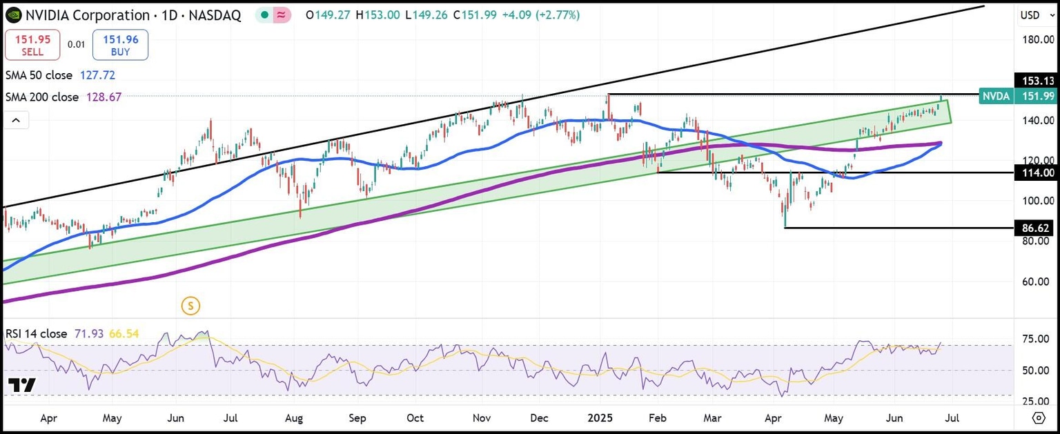
Task: Click the 2025 label on the time axis
Action: 600,418
